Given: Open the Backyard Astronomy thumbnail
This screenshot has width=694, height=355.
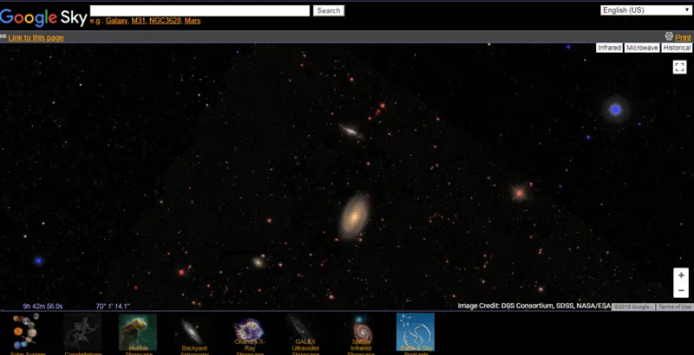Looking at the screenshot, I should [193, 332].
